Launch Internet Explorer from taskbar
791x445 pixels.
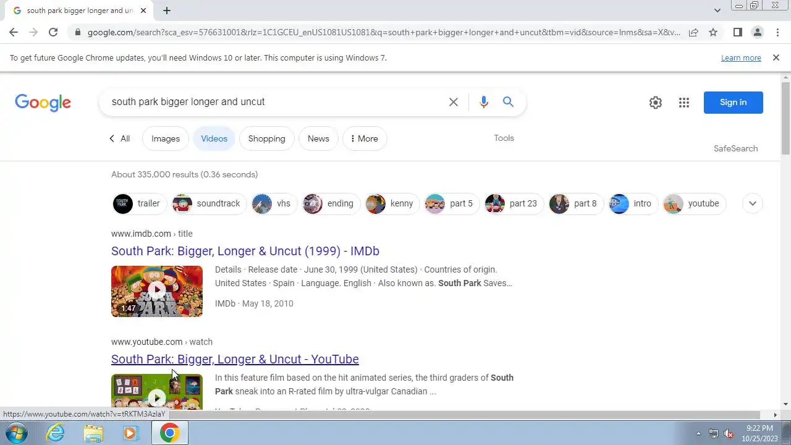coord(56,433)
